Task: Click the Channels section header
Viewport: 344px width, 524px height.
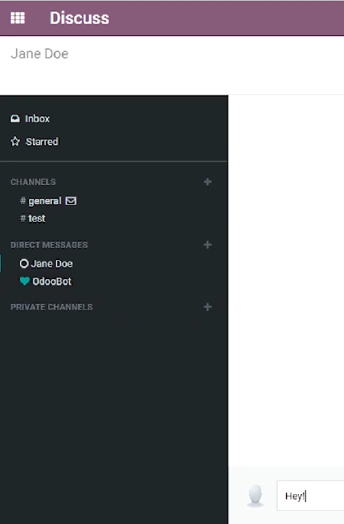Action: (33, 182)
